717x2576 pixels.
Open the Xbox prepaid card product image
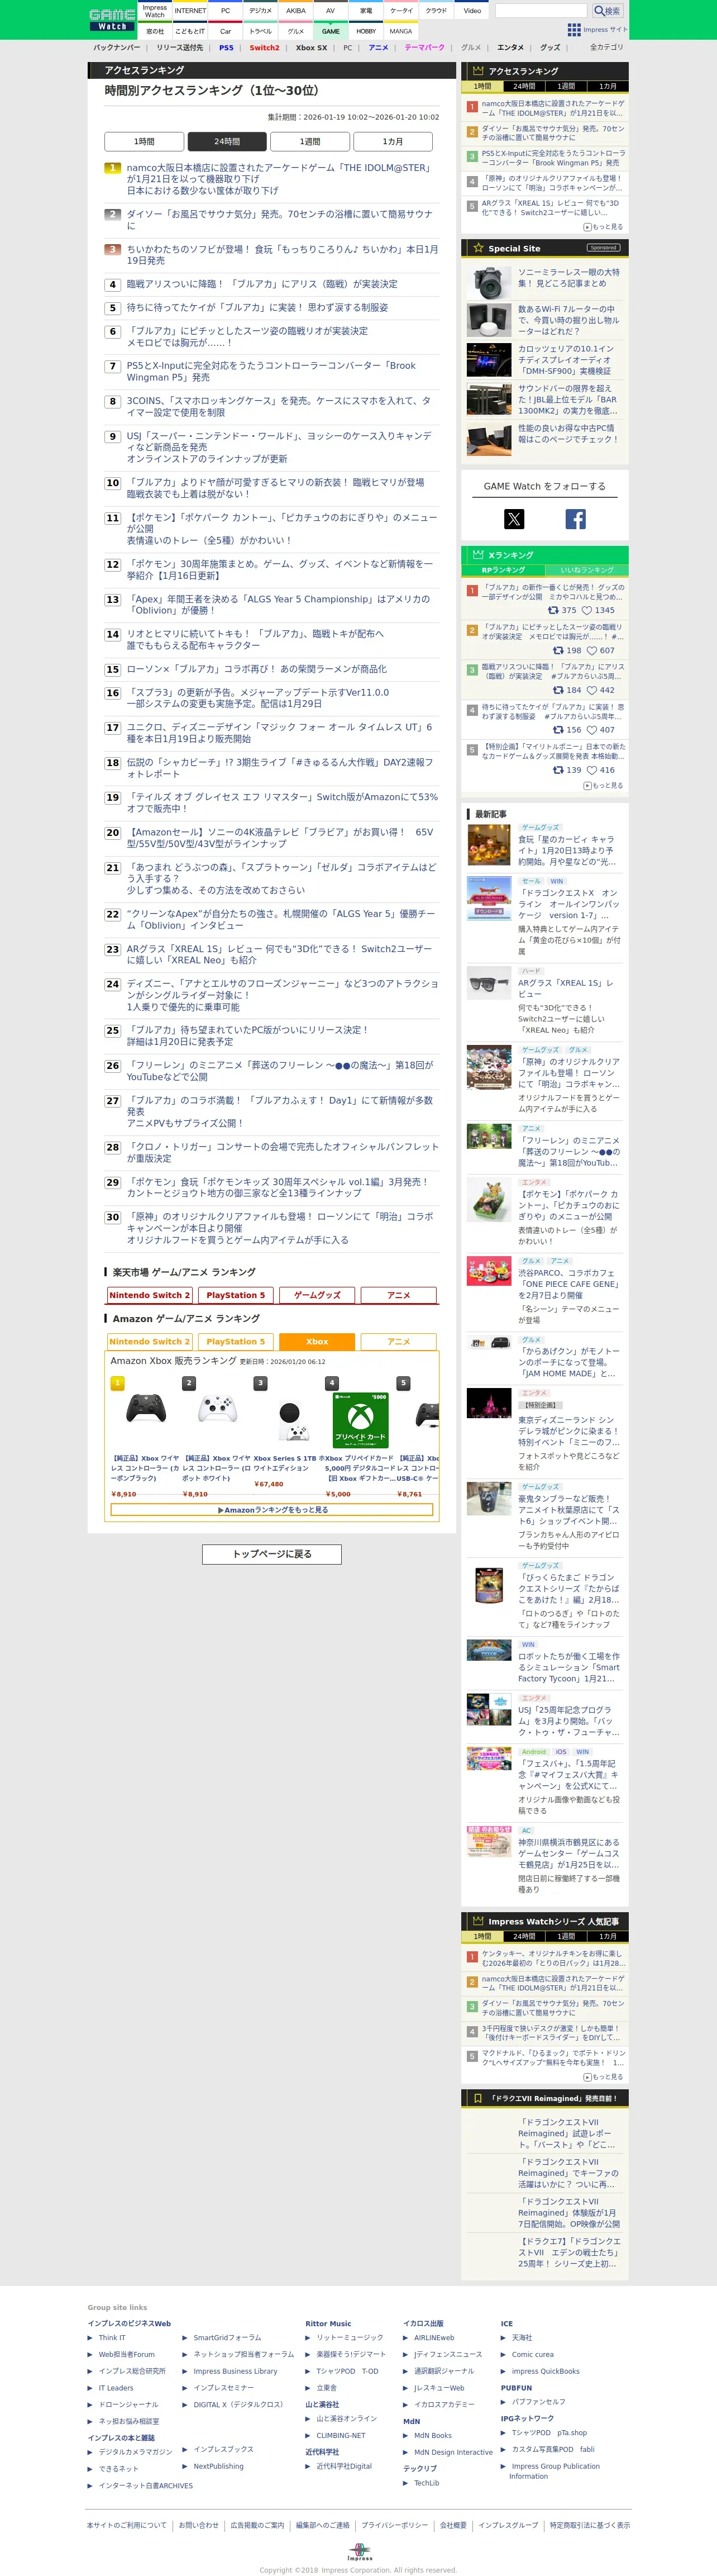(x=361, y=1419)
